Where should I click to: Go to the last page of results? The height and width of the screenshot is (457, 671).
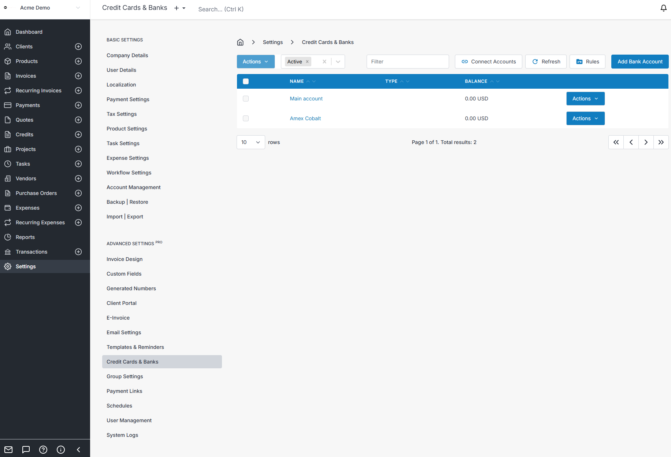point(661,142)
